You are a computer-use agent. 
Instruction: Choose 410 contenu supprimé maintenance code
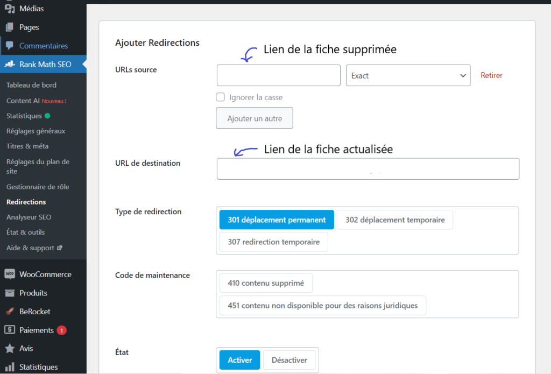click(266, 283)
